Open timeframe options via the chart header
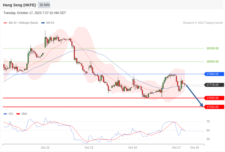 [44, 5]
